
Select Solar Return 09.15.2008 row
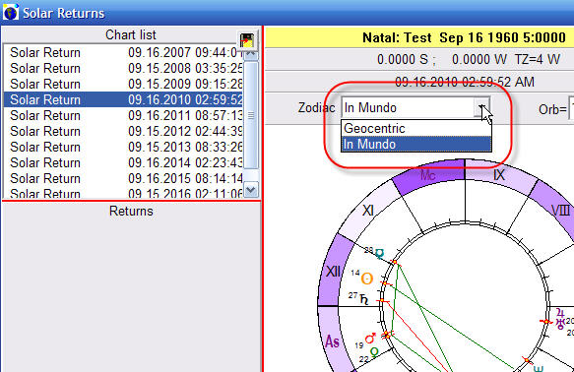pyautogui.click(x=123, y=69)
